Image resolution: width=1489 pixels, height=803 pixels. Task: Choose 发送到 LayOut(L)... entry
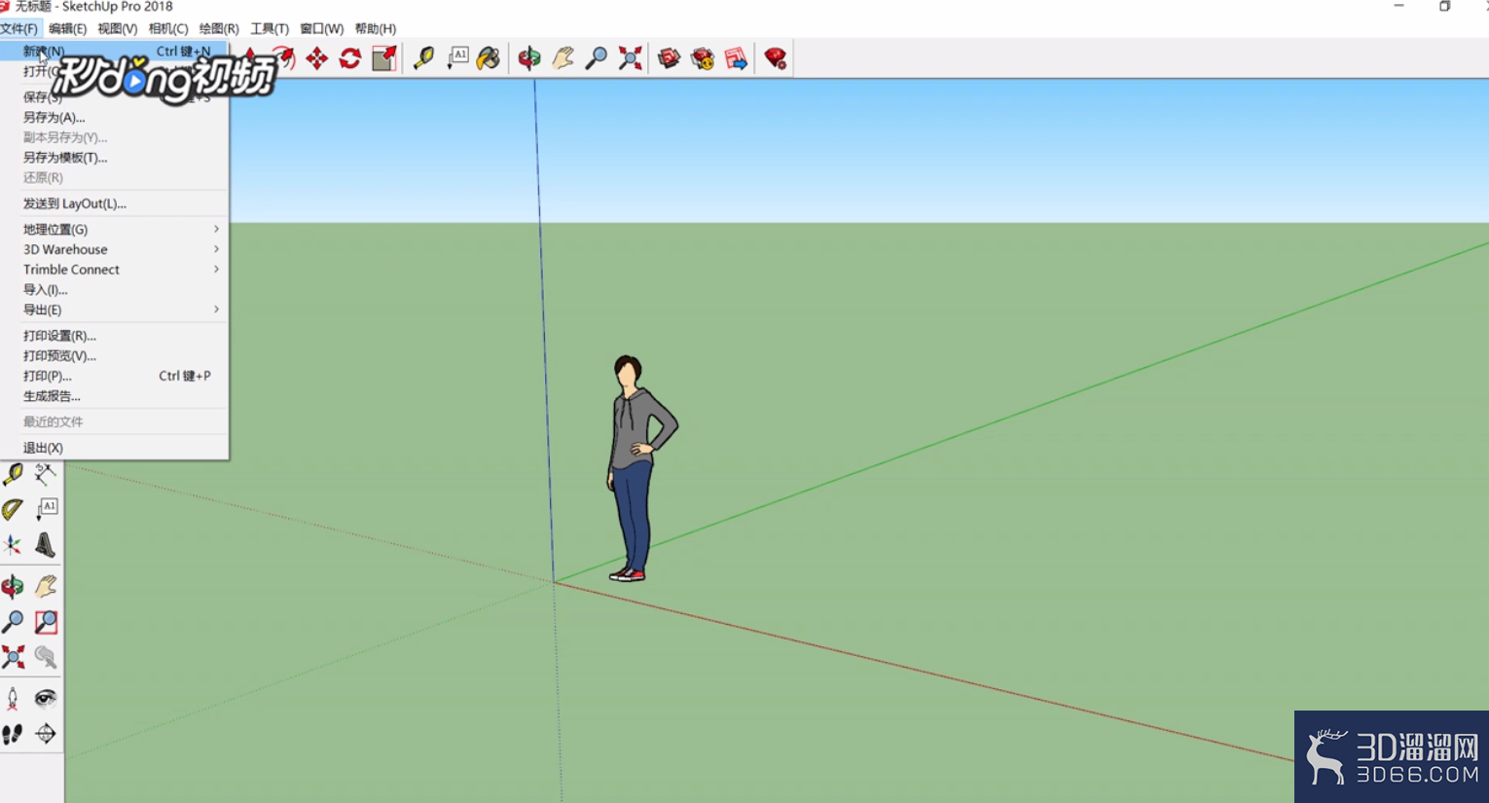[x=115, y=203]
